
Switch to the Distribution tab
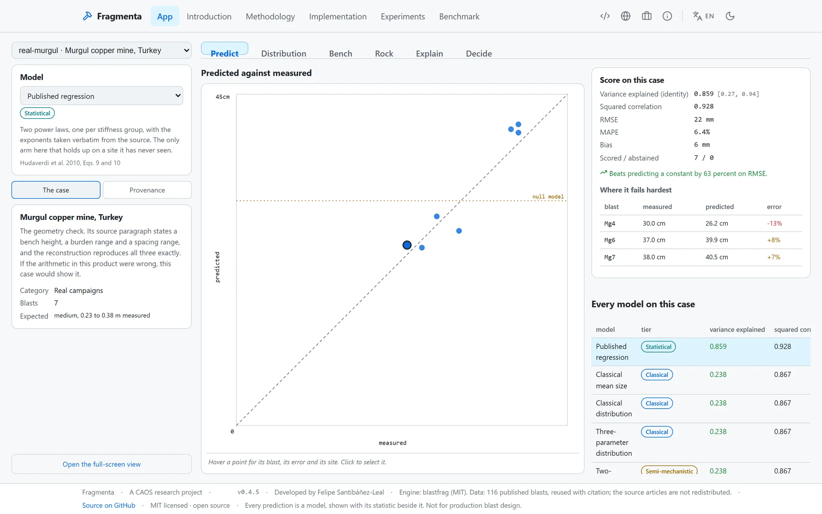coord(283,54)
